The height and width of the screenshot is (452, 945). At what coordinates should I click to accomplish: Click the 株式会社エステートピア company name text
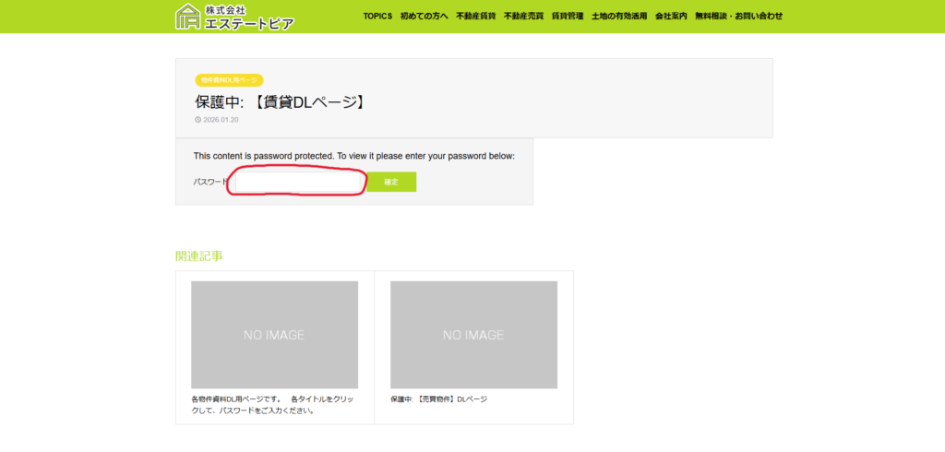tap(248, 17)
